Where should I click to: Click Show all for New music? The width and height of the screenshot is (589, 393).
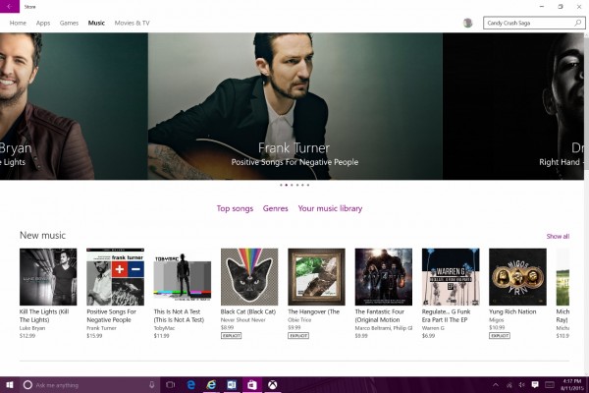[558, 236]
